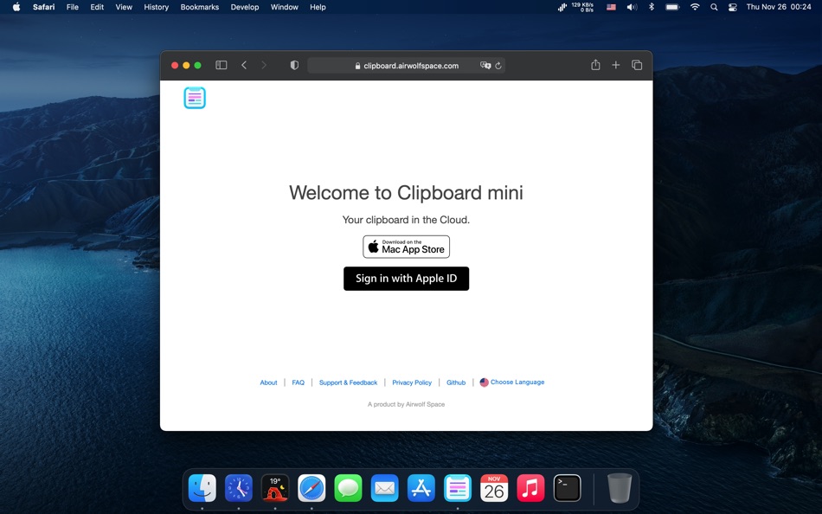Image resolution: width=822 pixels, height=514 pixels.
Task: Open the Trash in the Dock
Action: [x=620, y=488]
